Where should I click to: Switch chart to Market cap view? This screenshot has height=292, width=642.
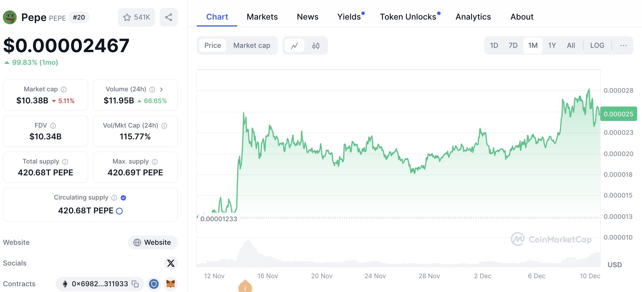tap(252, 45)
